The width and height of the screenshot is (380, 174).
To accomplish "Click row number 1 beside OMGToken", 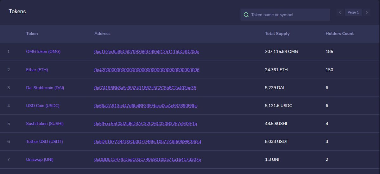I will [x=9, y=51].
